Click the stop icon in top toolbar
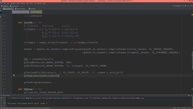The image size is (193, 109). (188, 6)
